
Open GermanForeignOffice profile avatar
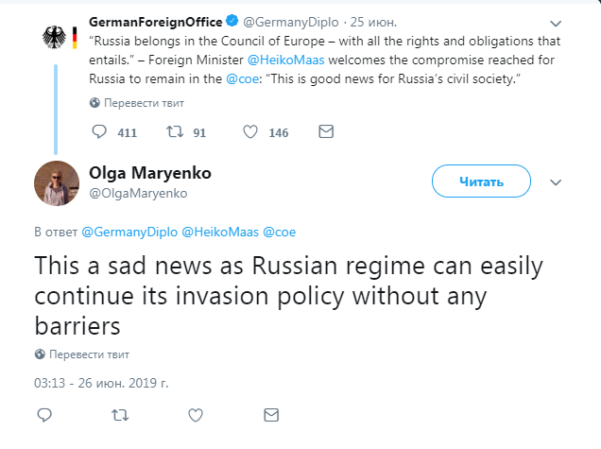(x=58, y=36)
